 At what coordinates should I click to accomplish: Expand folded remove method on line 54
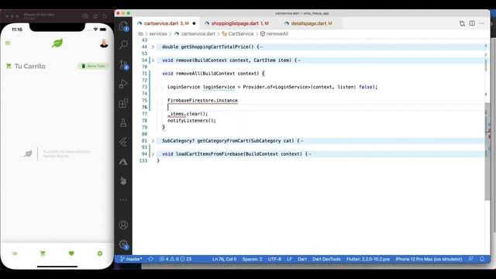point(153,60)
